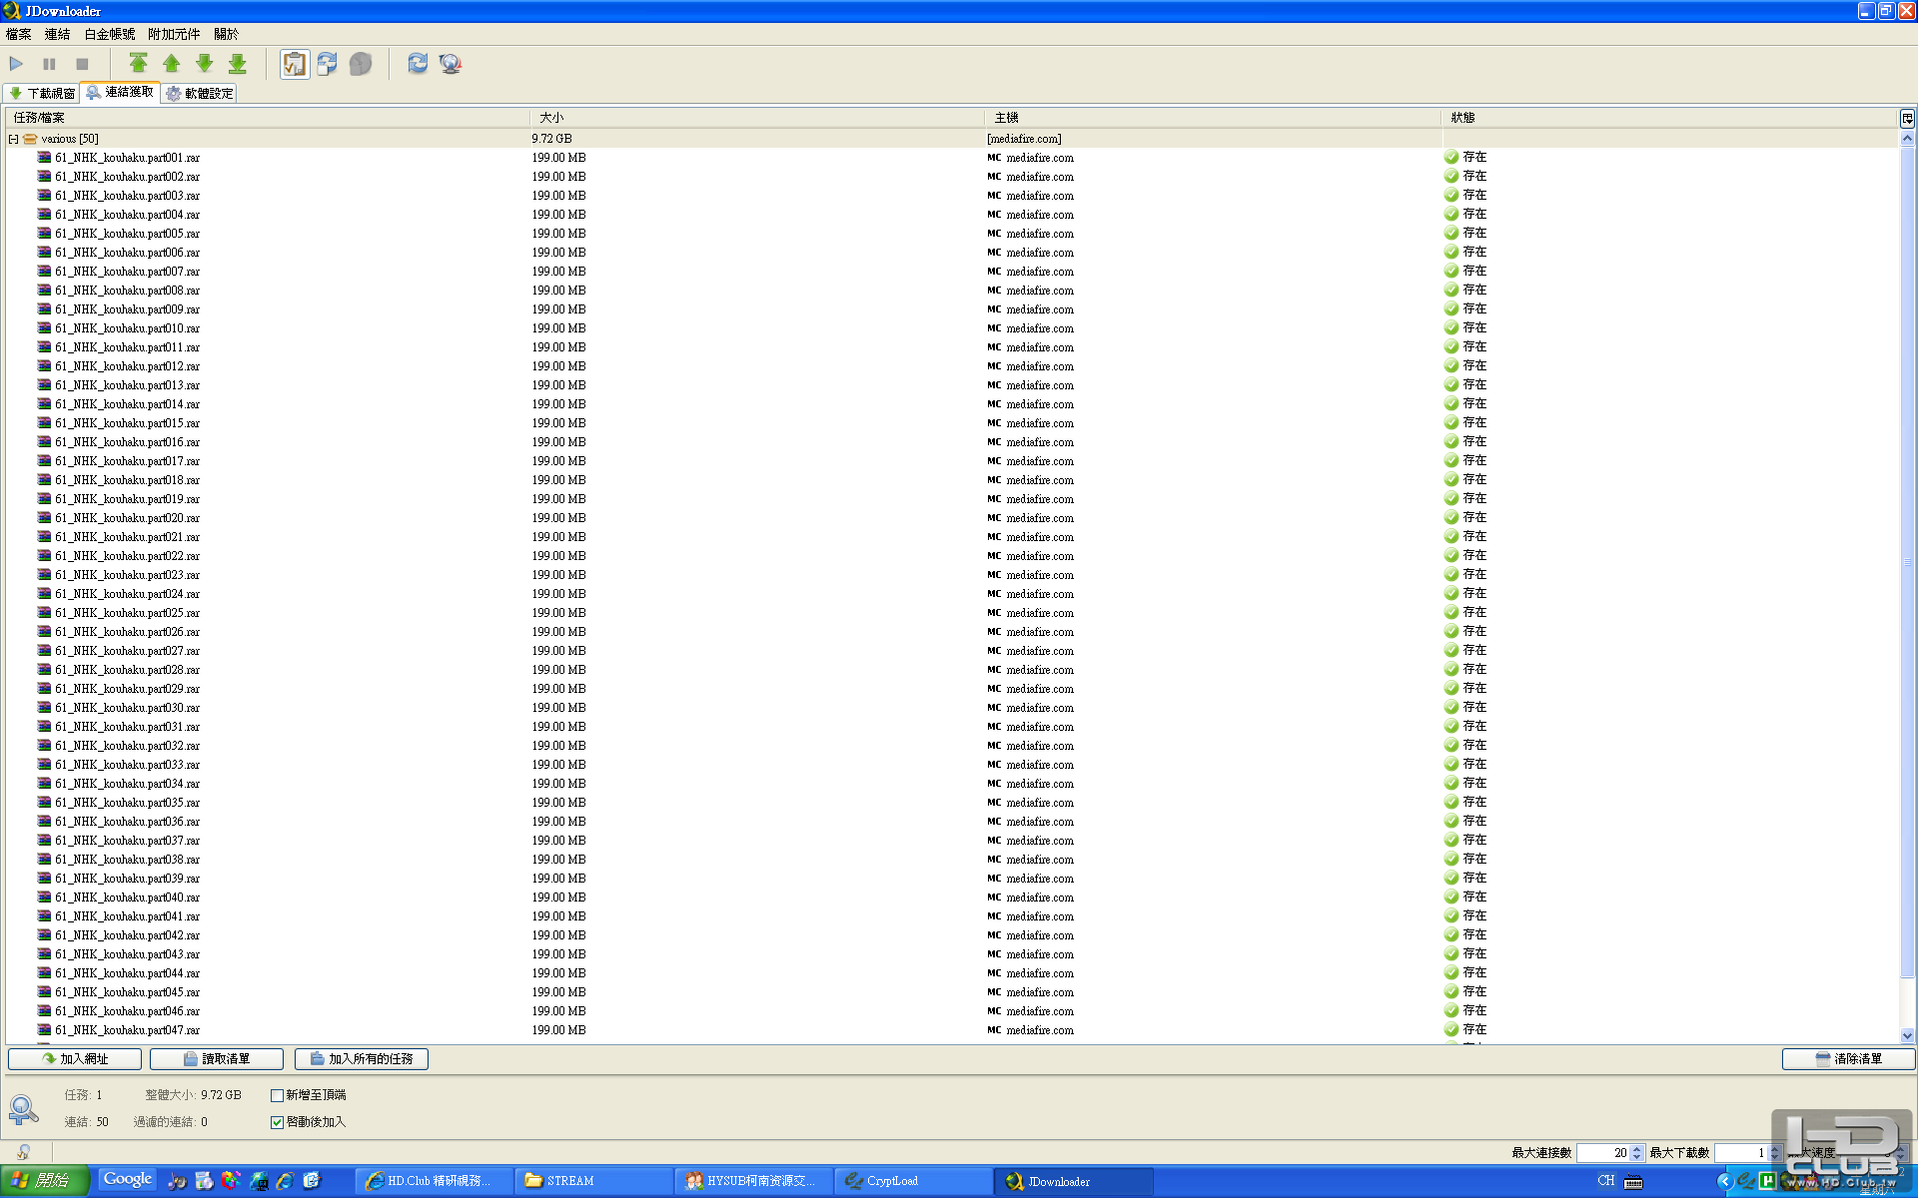Image resolution: width=1918 pixels, height=1198 pixels.
Task: Move selected link to top with green arrow
Action: pyautogui.click(x=138, y=63)
